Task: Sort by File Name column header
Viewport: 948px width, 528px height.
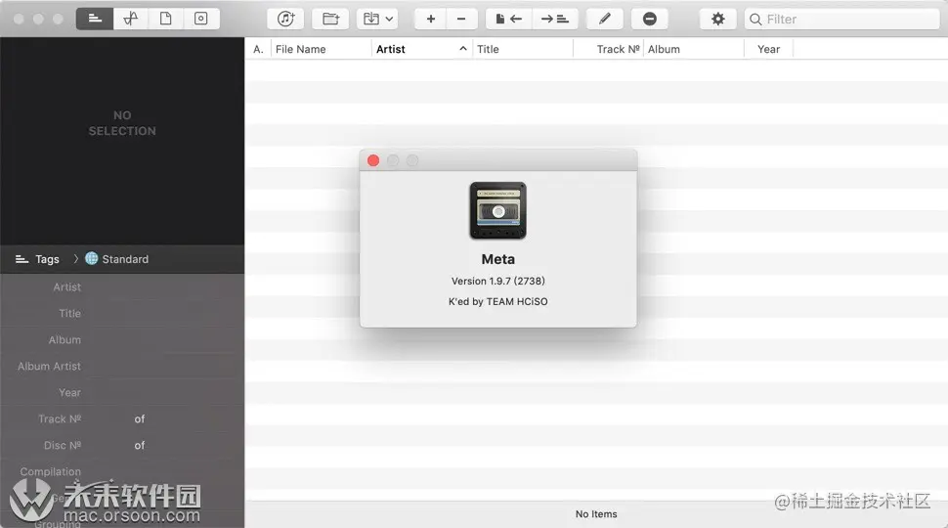Action: click(321, 49)
